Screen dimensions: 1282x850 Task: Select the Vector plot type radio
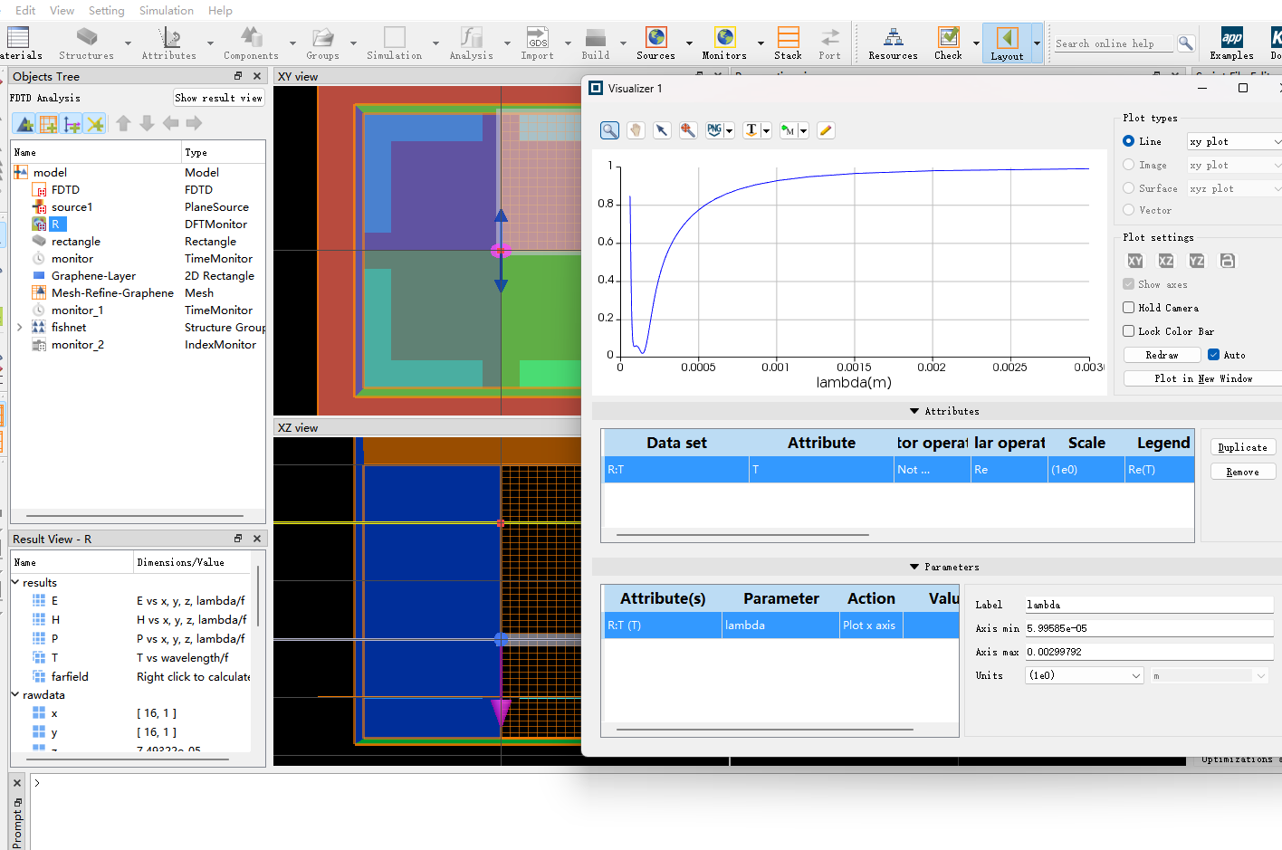tap(1129, 210)
